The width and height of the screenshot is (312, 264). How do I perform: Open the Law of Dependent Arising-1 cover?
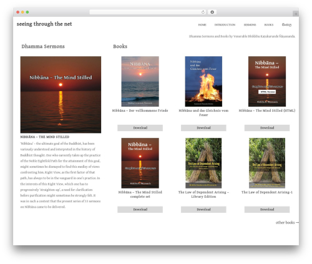pyautogui.click(x=267, y=163)
